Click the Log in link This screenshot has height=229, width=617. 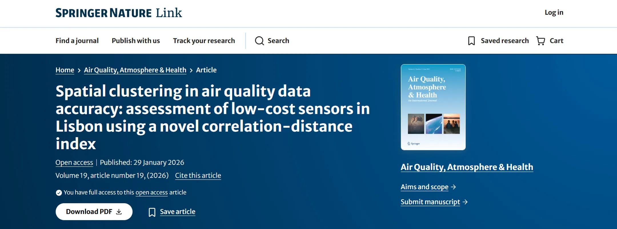click(554, 13)
